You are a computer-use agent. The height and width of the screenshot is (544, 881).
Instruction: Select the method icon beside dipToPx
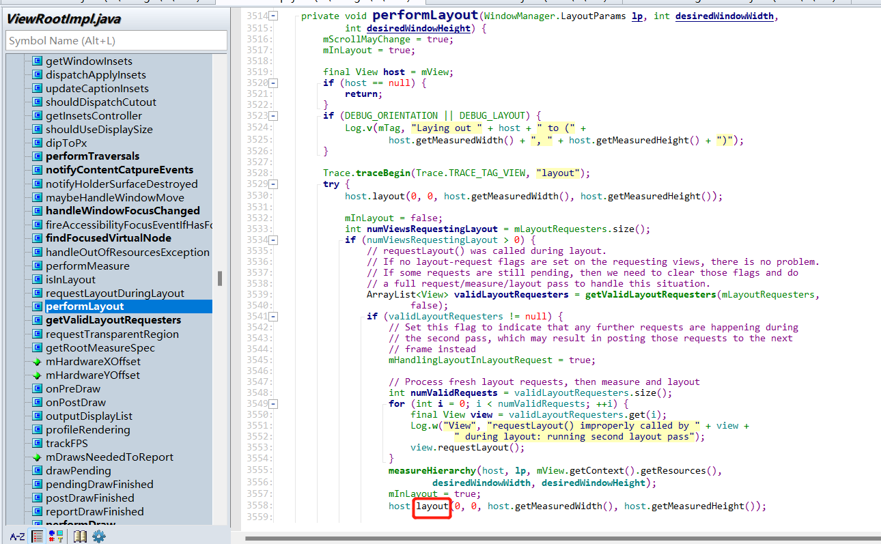pos(37,143)
